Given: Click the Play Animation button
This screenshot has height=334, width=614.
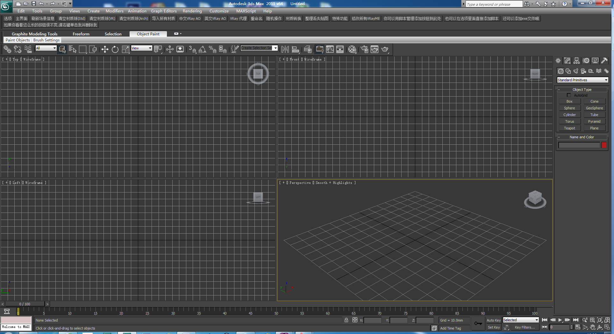Looking at the screenshot, I should [560, 320].
